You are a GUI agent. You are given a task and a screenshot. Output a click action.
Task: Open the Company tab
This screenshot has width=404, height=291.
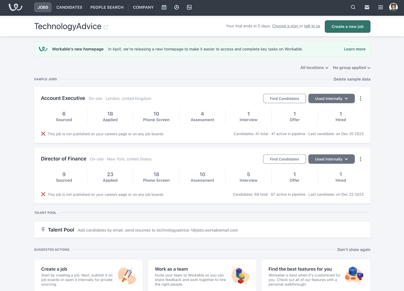143,7
